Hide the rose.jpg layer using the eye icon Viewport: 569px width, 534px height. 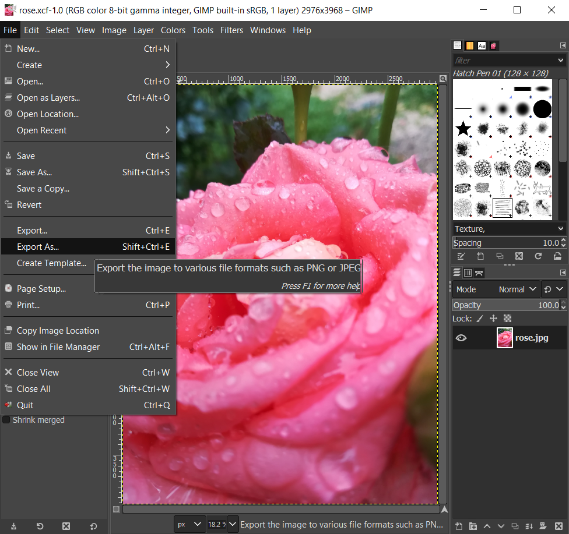click(461, 338)
